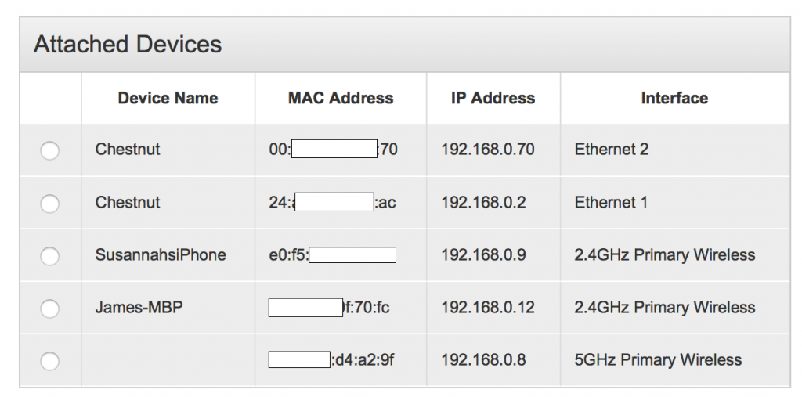802x397 pixels.
Task: Select the radio button for device 192.168.0.70
Action: tap(49, 150)
